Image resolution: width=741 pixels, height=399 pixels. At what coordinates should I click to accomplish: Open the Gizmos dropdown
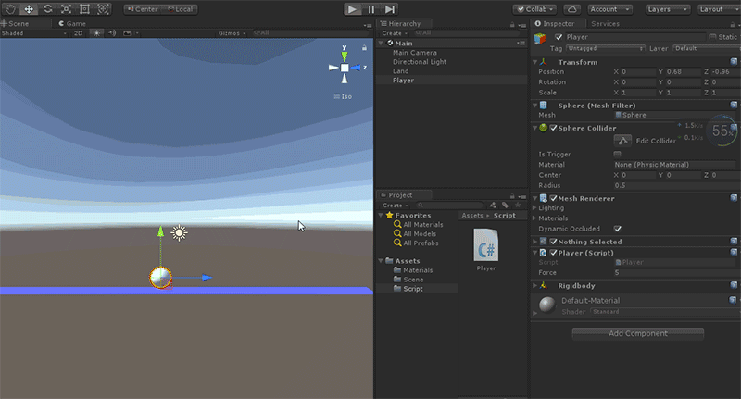point(232,33)
